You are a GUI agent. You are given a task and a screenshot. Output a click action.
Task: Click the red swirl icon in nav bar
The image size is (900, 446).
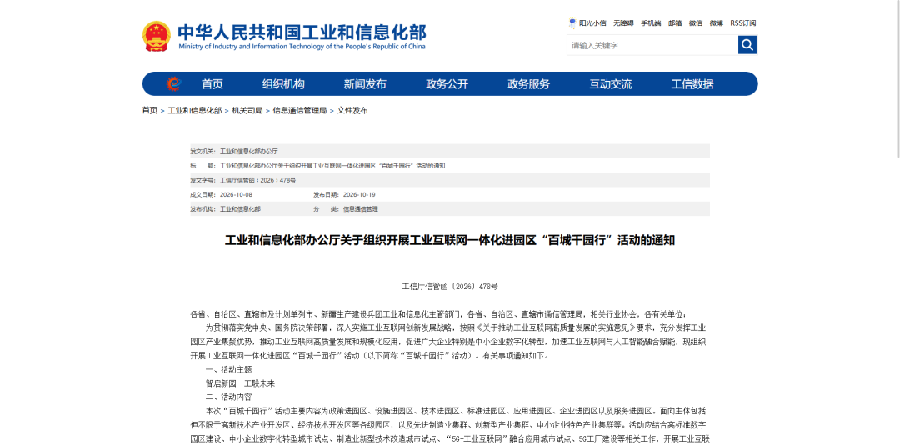pos(173,84)
